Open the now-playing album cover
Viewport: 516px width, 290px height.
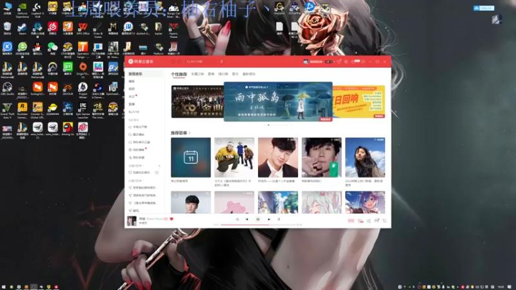pos(132,220)
